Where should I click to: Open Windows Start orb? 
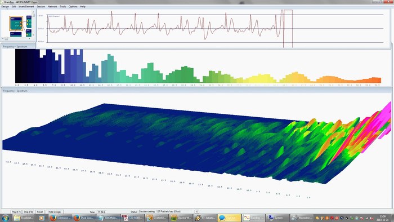point(5,218)
